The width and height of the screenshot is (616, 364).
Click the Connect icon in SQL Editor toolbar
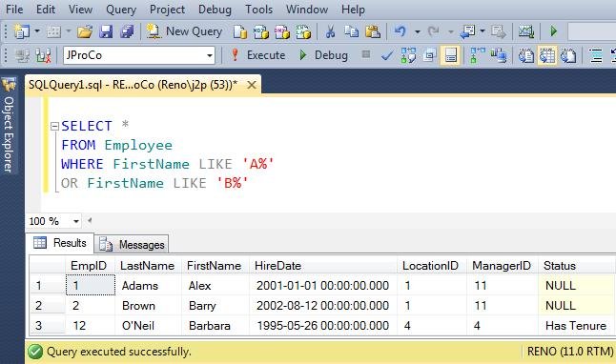pyautogui.click(x=22, y=56)
